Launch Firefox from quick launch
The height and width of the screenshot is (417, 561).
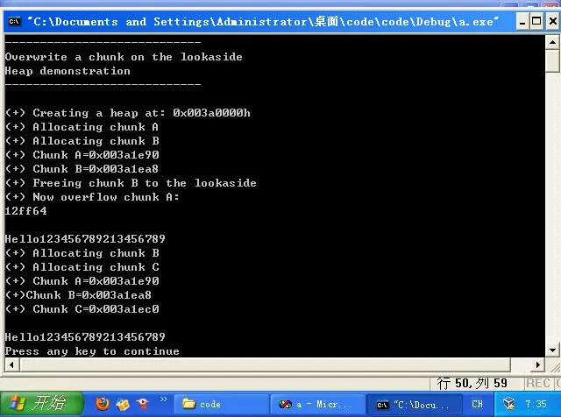click(103, 404)
